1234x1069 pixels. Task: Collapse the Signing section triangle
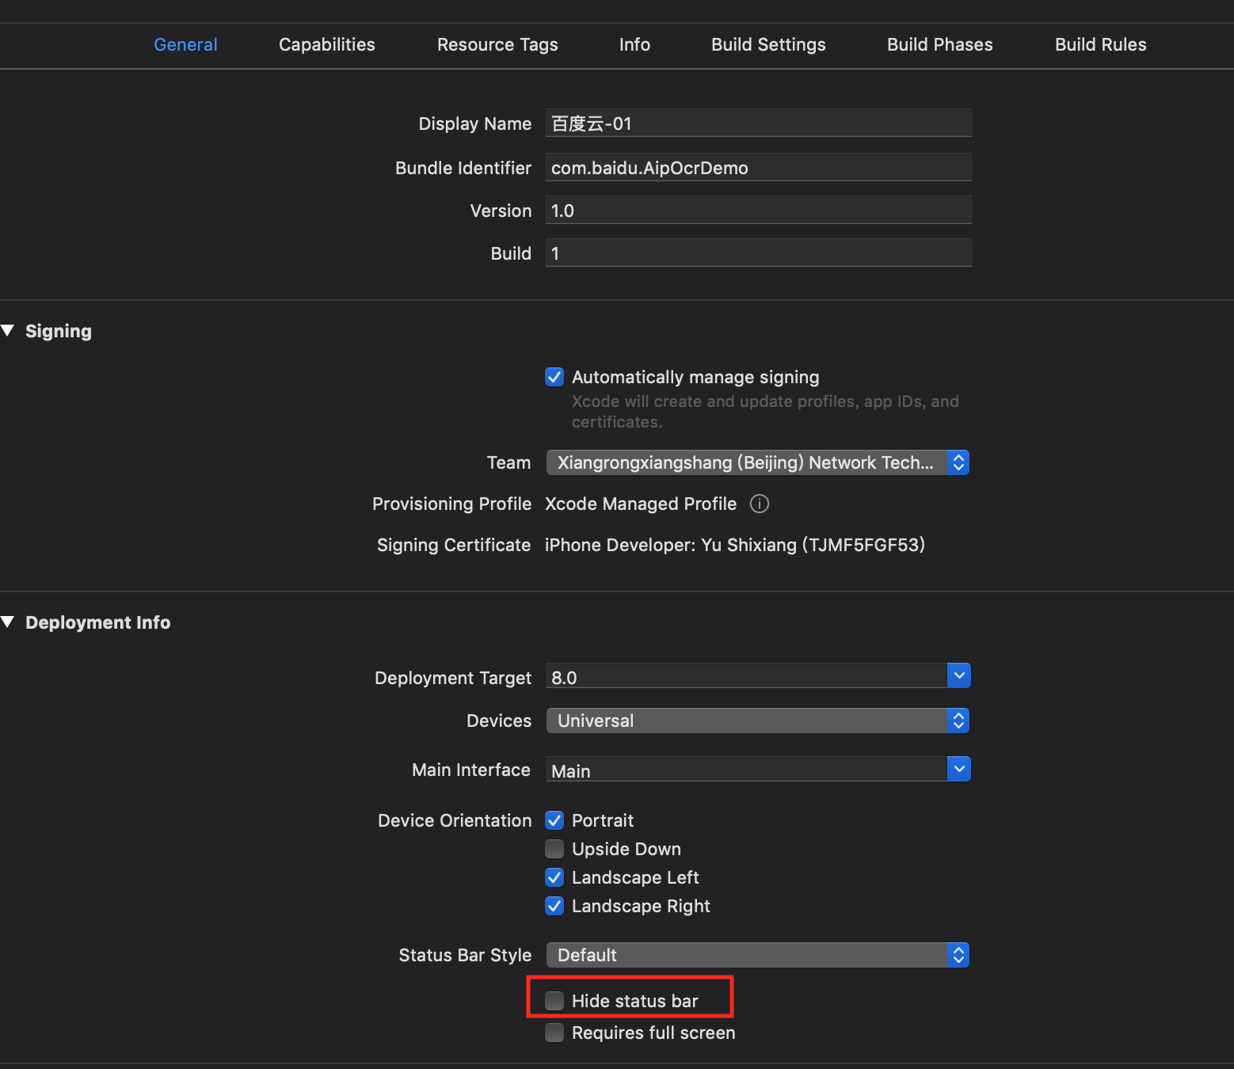[x=8, y=330]
